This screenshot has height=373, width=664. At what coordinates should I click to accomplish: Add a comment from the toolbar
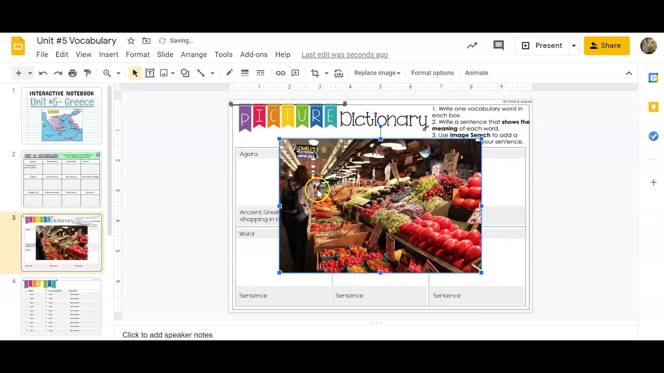(296, 73)
